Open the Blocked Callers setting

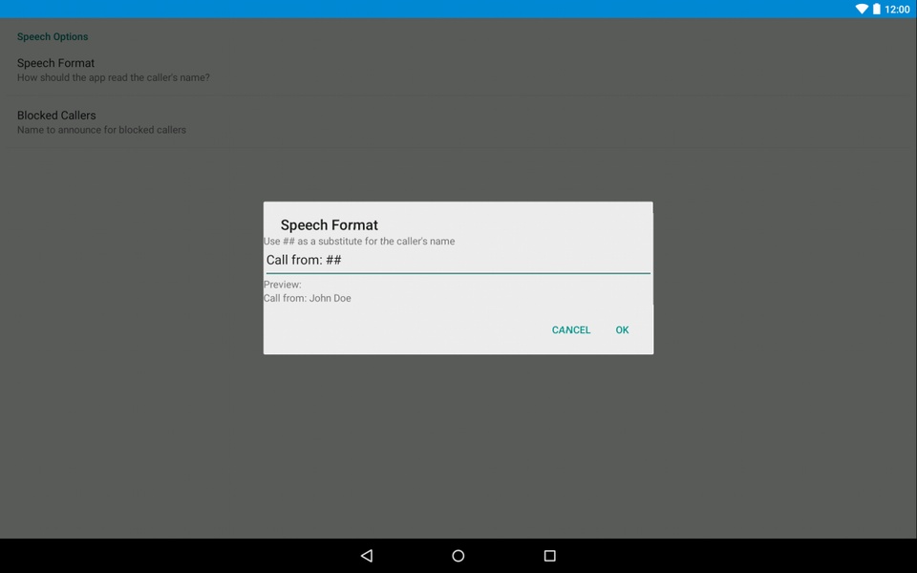point(458,122)
